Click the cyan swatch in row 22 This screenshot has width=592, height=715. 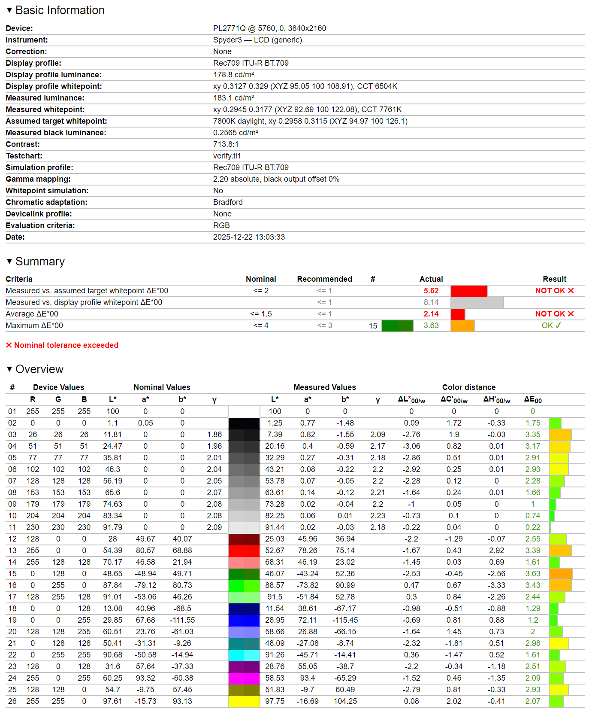point(244,655)
